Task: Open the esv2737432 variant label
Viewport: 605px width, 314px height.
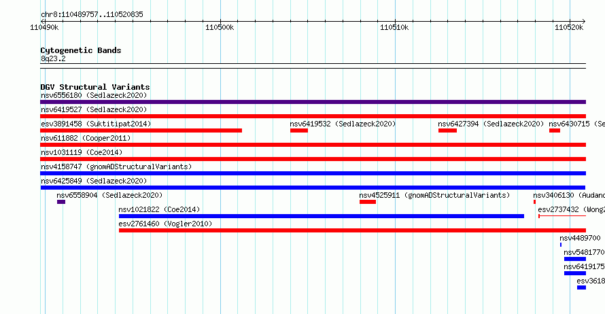Action: 572,209
